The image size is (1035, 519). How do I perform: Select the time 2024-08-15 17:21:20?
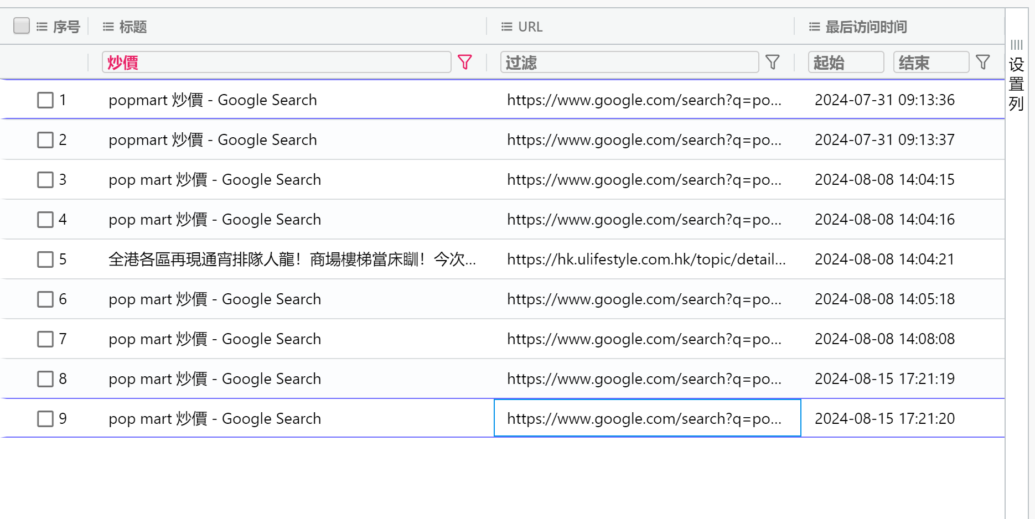[884, 419]
